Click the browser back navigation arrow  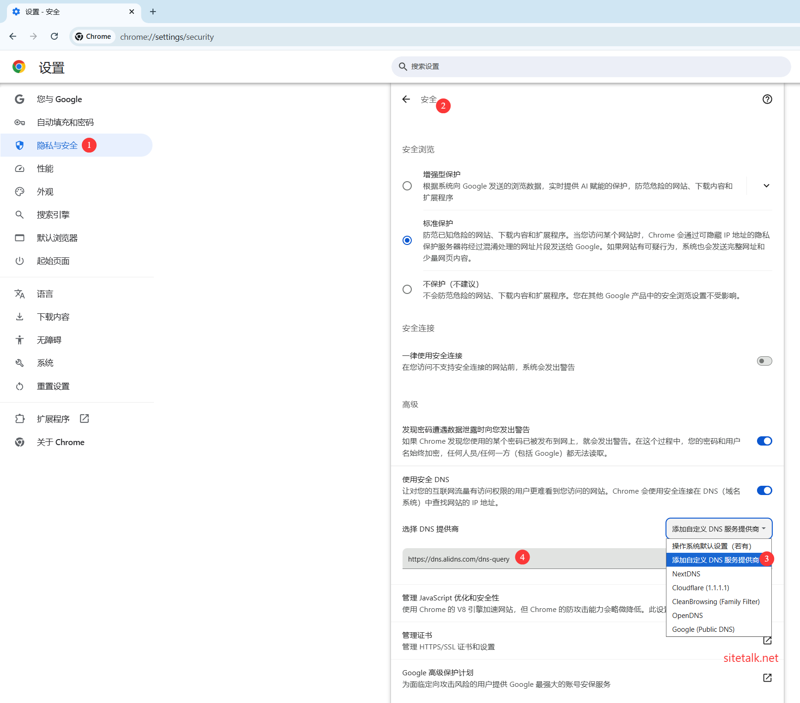pyautogui.click(x=13, y=37)
